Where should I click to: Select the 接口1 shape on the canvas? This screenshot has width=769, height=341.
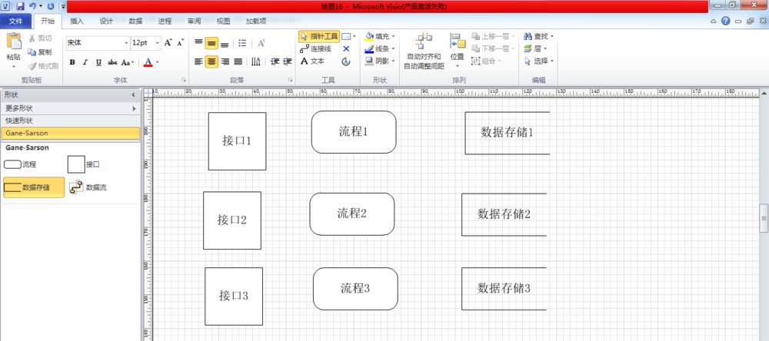pos(237,141)
